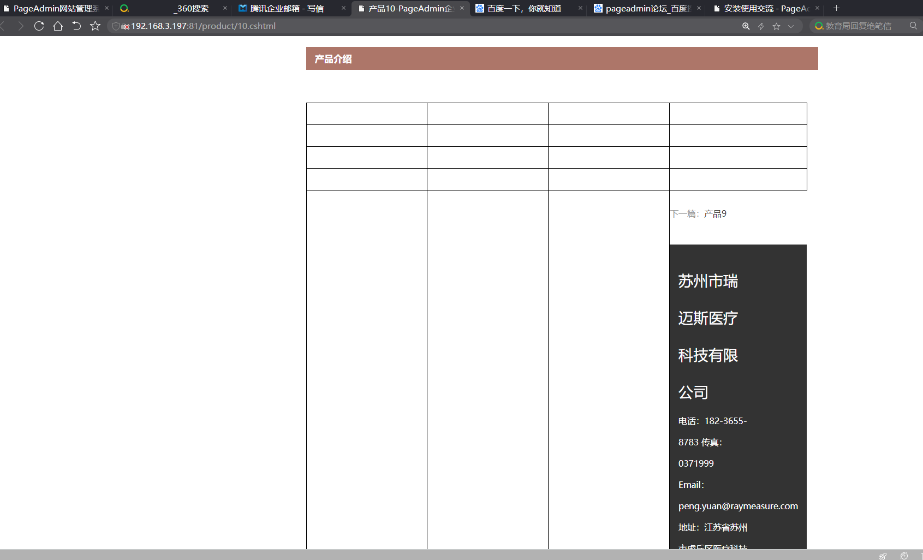Viewport: 923px width, 560px height.
Task: Click the restore closed page undo icon
Action: [x=76, y=26]
